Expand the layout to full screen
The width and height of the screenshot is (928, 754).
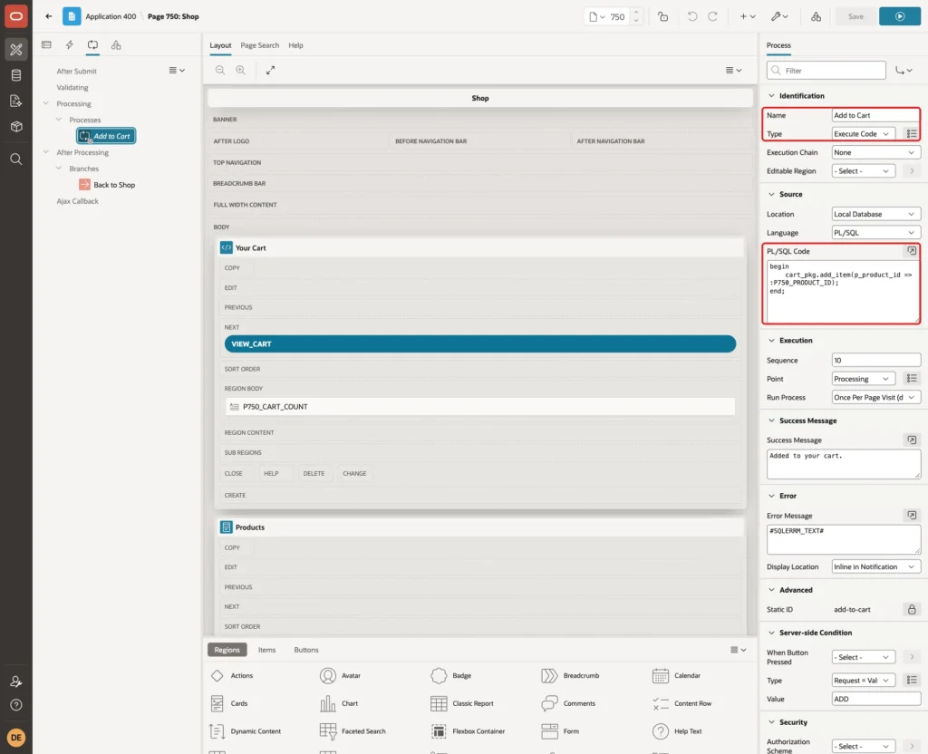tap(270, 70)
